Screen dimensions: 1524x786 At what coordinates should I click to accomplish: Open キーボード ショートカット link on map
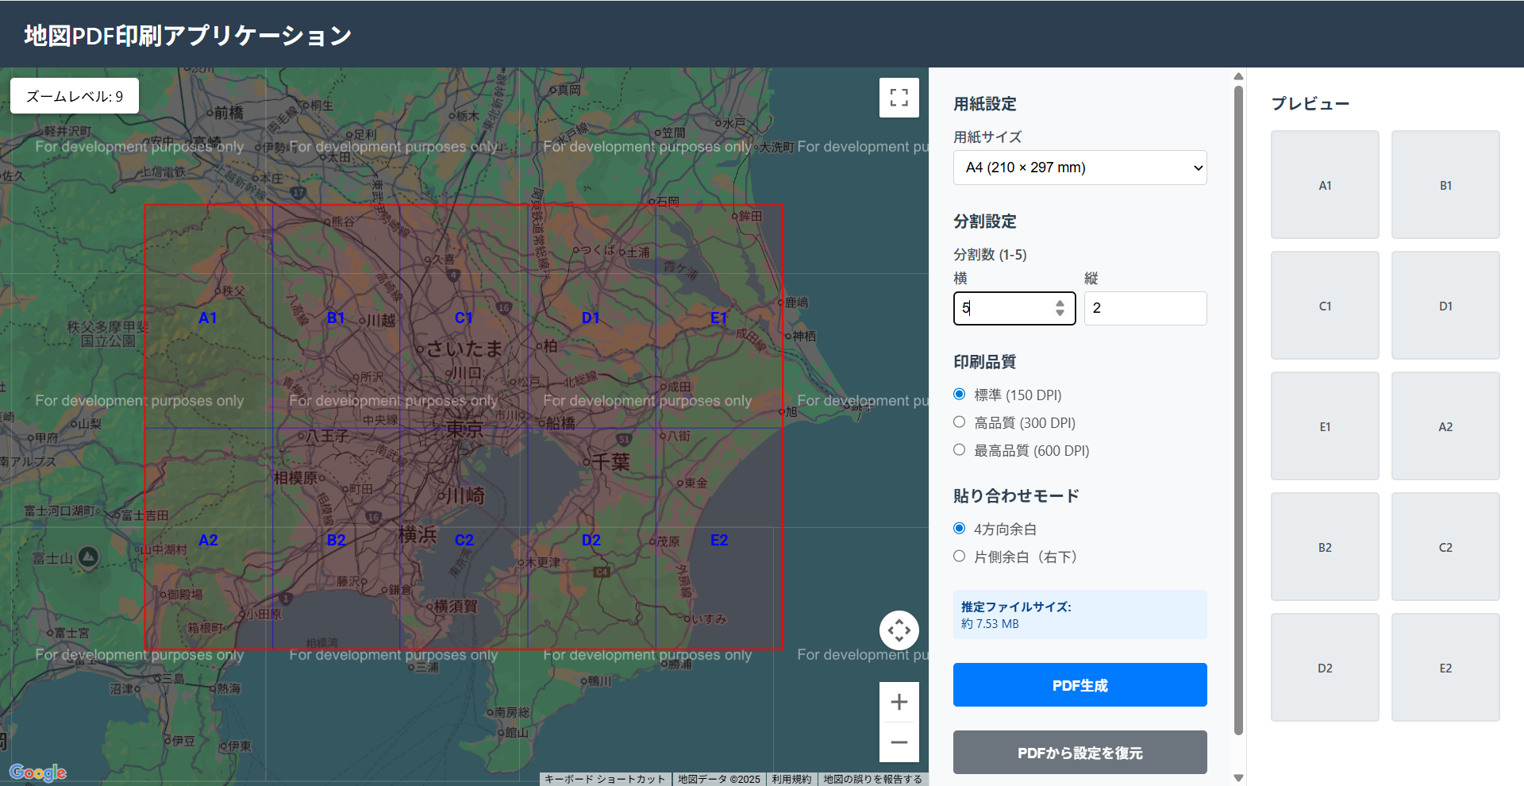tap(605, 779)
